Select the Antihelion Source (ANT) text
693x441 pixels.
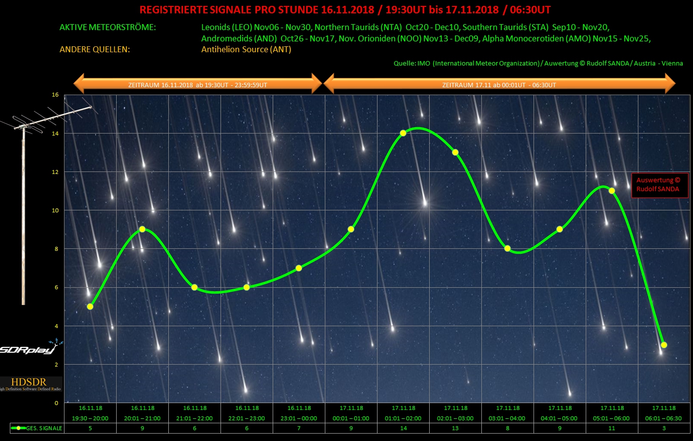246,49
